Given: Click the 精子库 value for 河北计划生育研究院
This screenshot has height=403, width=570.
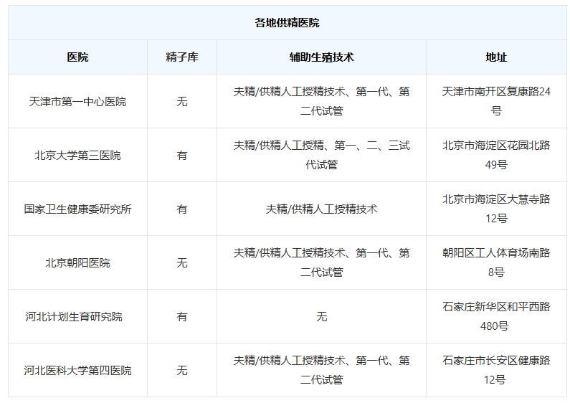Looking at the screenshot, I should 182,317.
